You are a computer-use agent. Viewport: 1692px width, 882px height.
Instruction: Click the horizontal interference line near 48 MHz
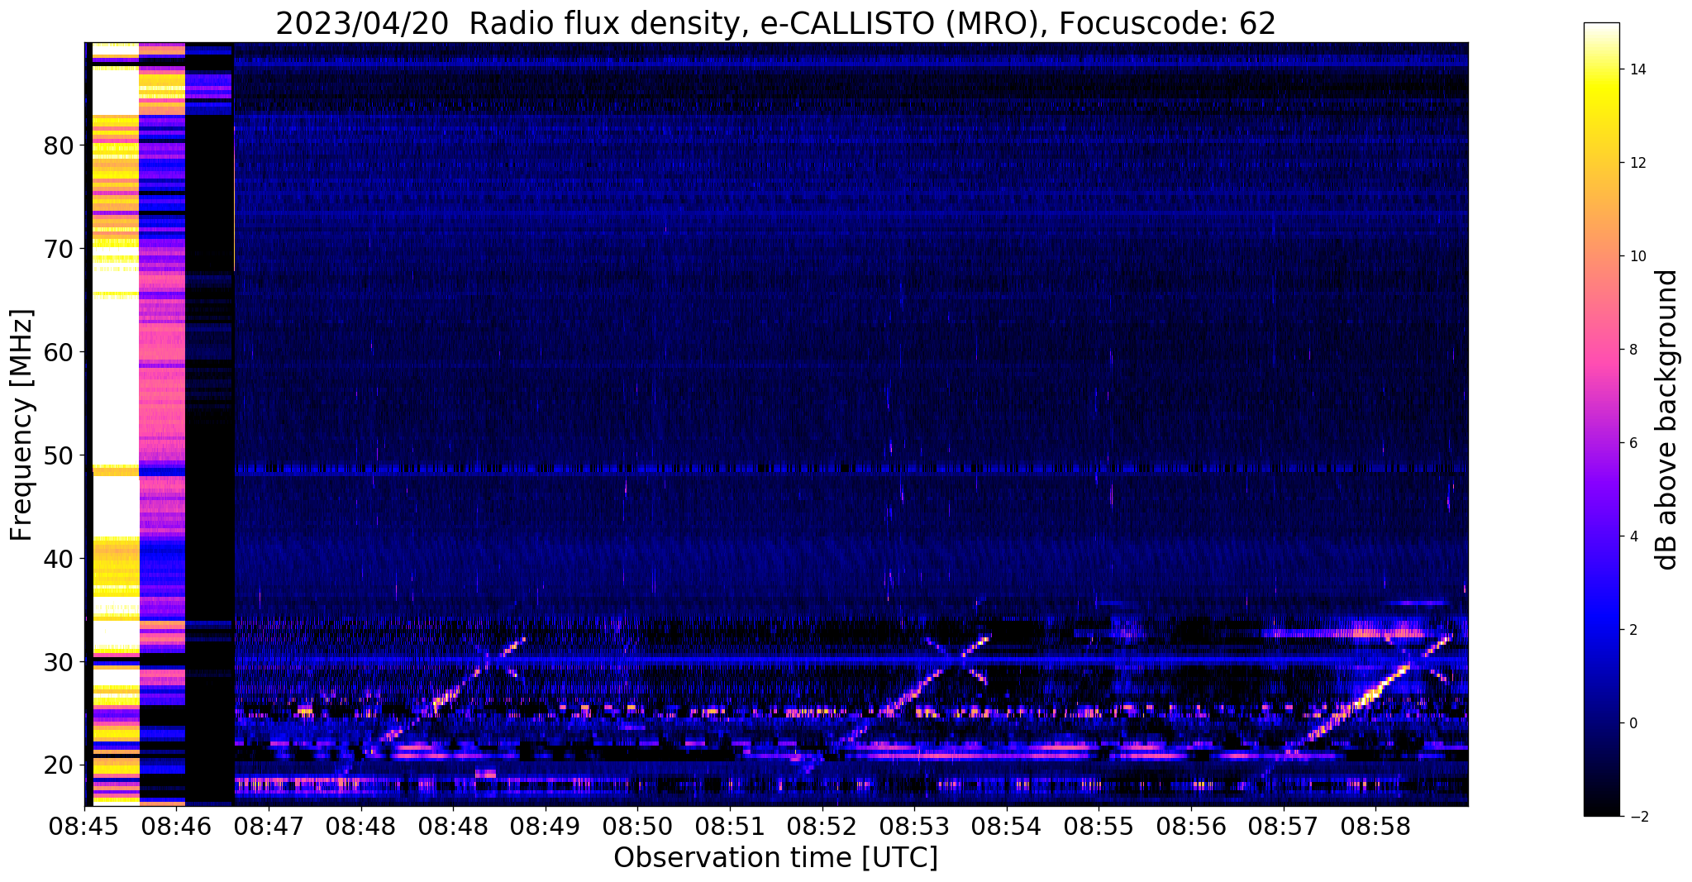point(851,470)
